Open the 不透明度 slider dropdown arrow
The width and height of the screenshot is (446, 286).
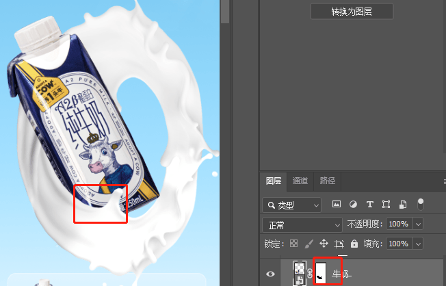point(418,224)
